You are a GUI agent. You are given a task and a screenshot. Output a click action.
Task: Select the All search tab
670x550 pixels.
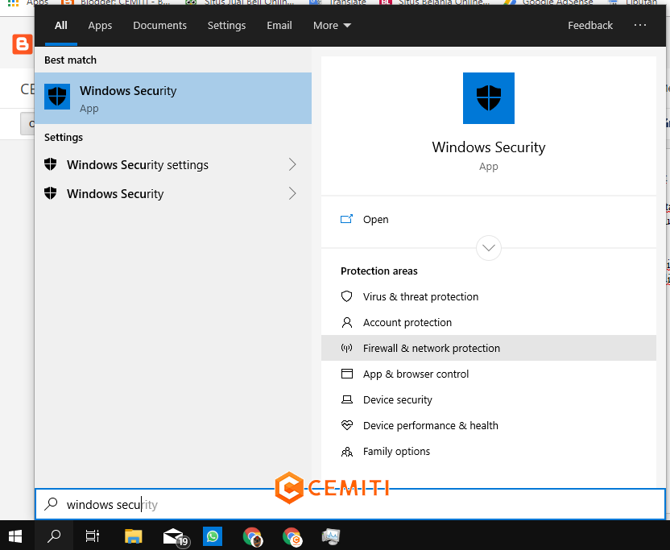61,26
